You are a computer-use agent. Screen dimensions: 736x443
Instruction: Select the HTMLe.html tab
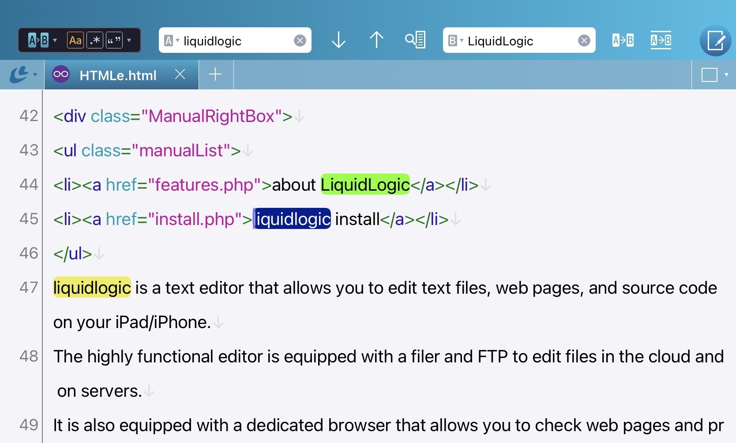tap(118, 75)
